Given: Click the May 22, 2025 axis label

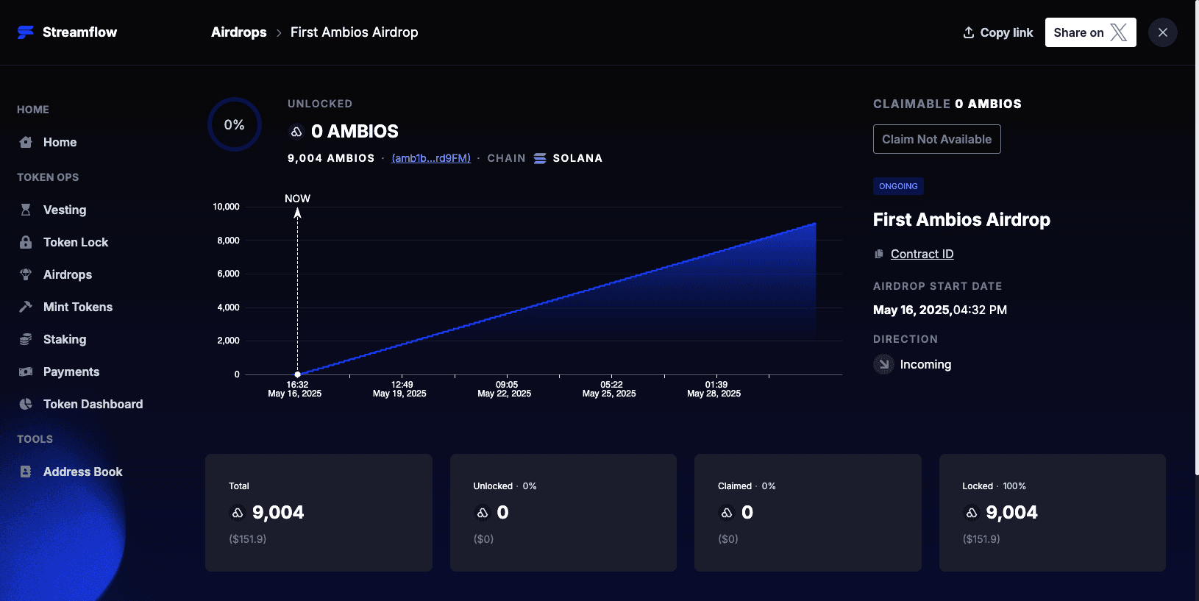Looking at the screenshot, I should click(x=505, y=394).
